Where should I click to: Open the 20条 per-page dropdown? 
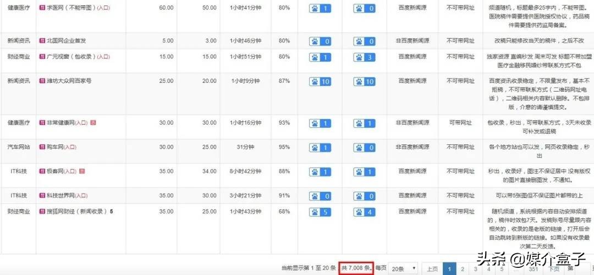pyautogui.click(x=403, y=269)
